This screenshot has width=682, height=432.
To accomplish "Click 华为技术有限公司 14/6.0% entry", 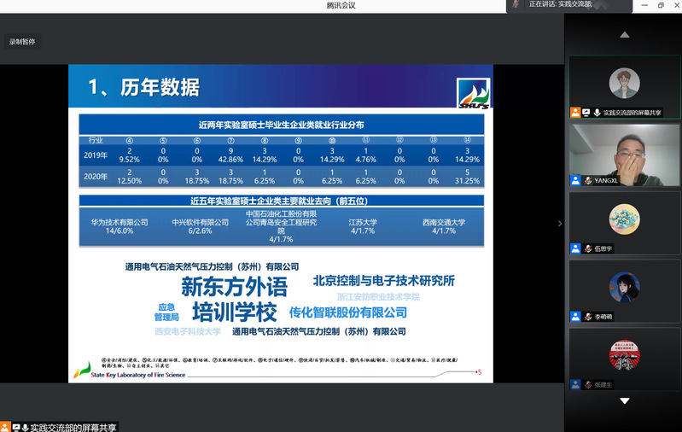I will (119, 226).
